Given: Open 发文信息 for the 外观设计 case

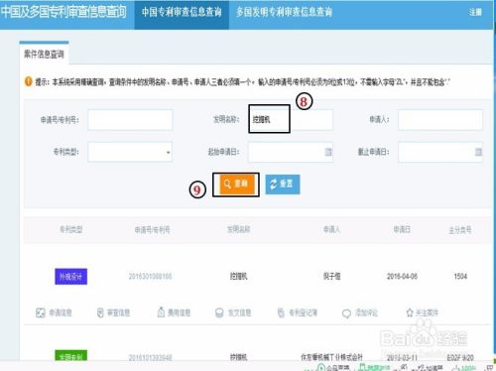Looking at the screenshot, I should pyautogui.click(x=233, y=312).
